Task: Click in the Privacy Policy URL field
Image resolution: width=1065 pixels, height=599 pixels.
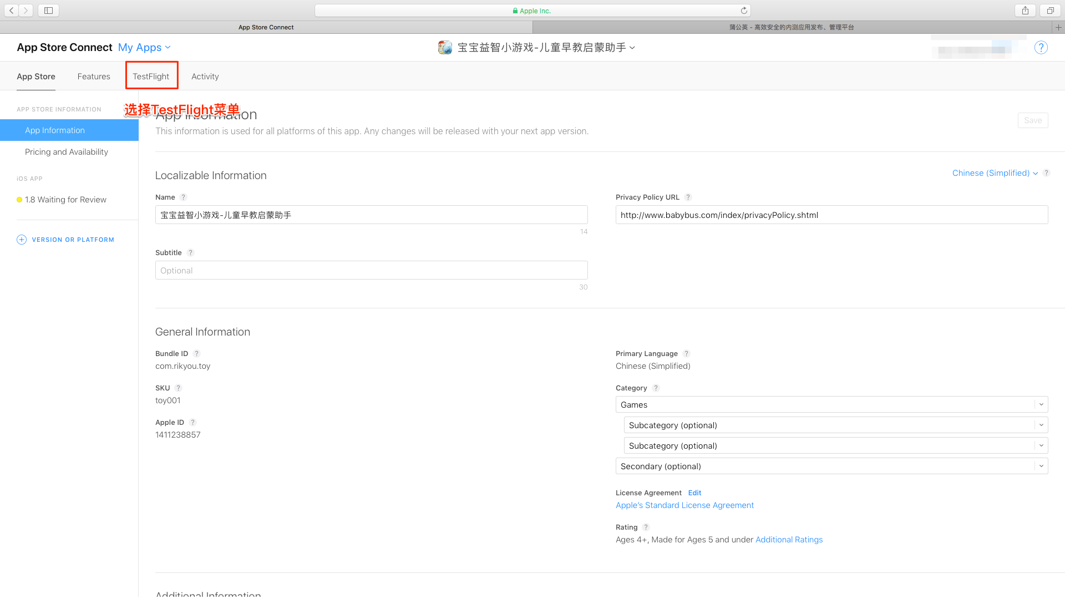Action: click(831, 215)
